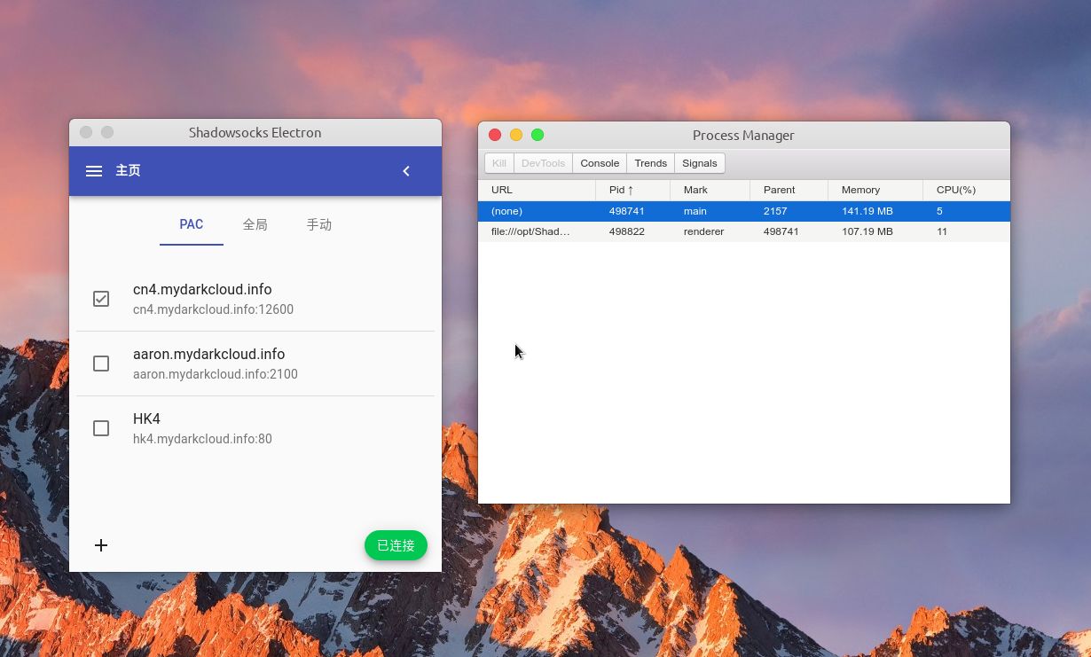
Task: Check the HK4 server checkbox
Action: click(x=101, y=428)
